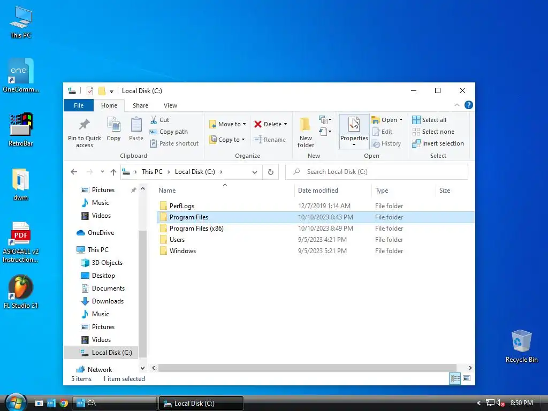The width and height of the screenshot is (548, 411).
Task: Switch to the Share ribbon tab
Action: tap(140, 105)
